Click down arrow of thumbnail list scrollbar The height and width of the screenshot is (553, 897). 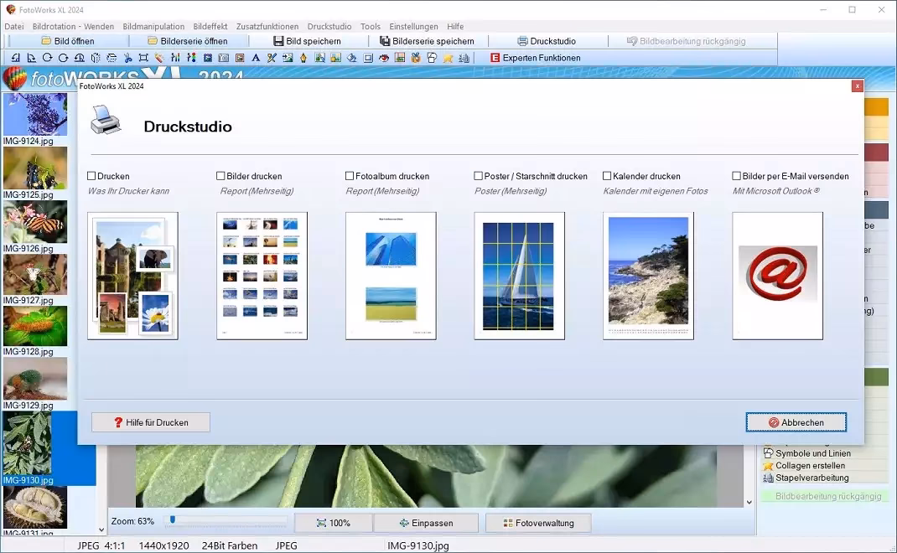(x=101, y=530)
